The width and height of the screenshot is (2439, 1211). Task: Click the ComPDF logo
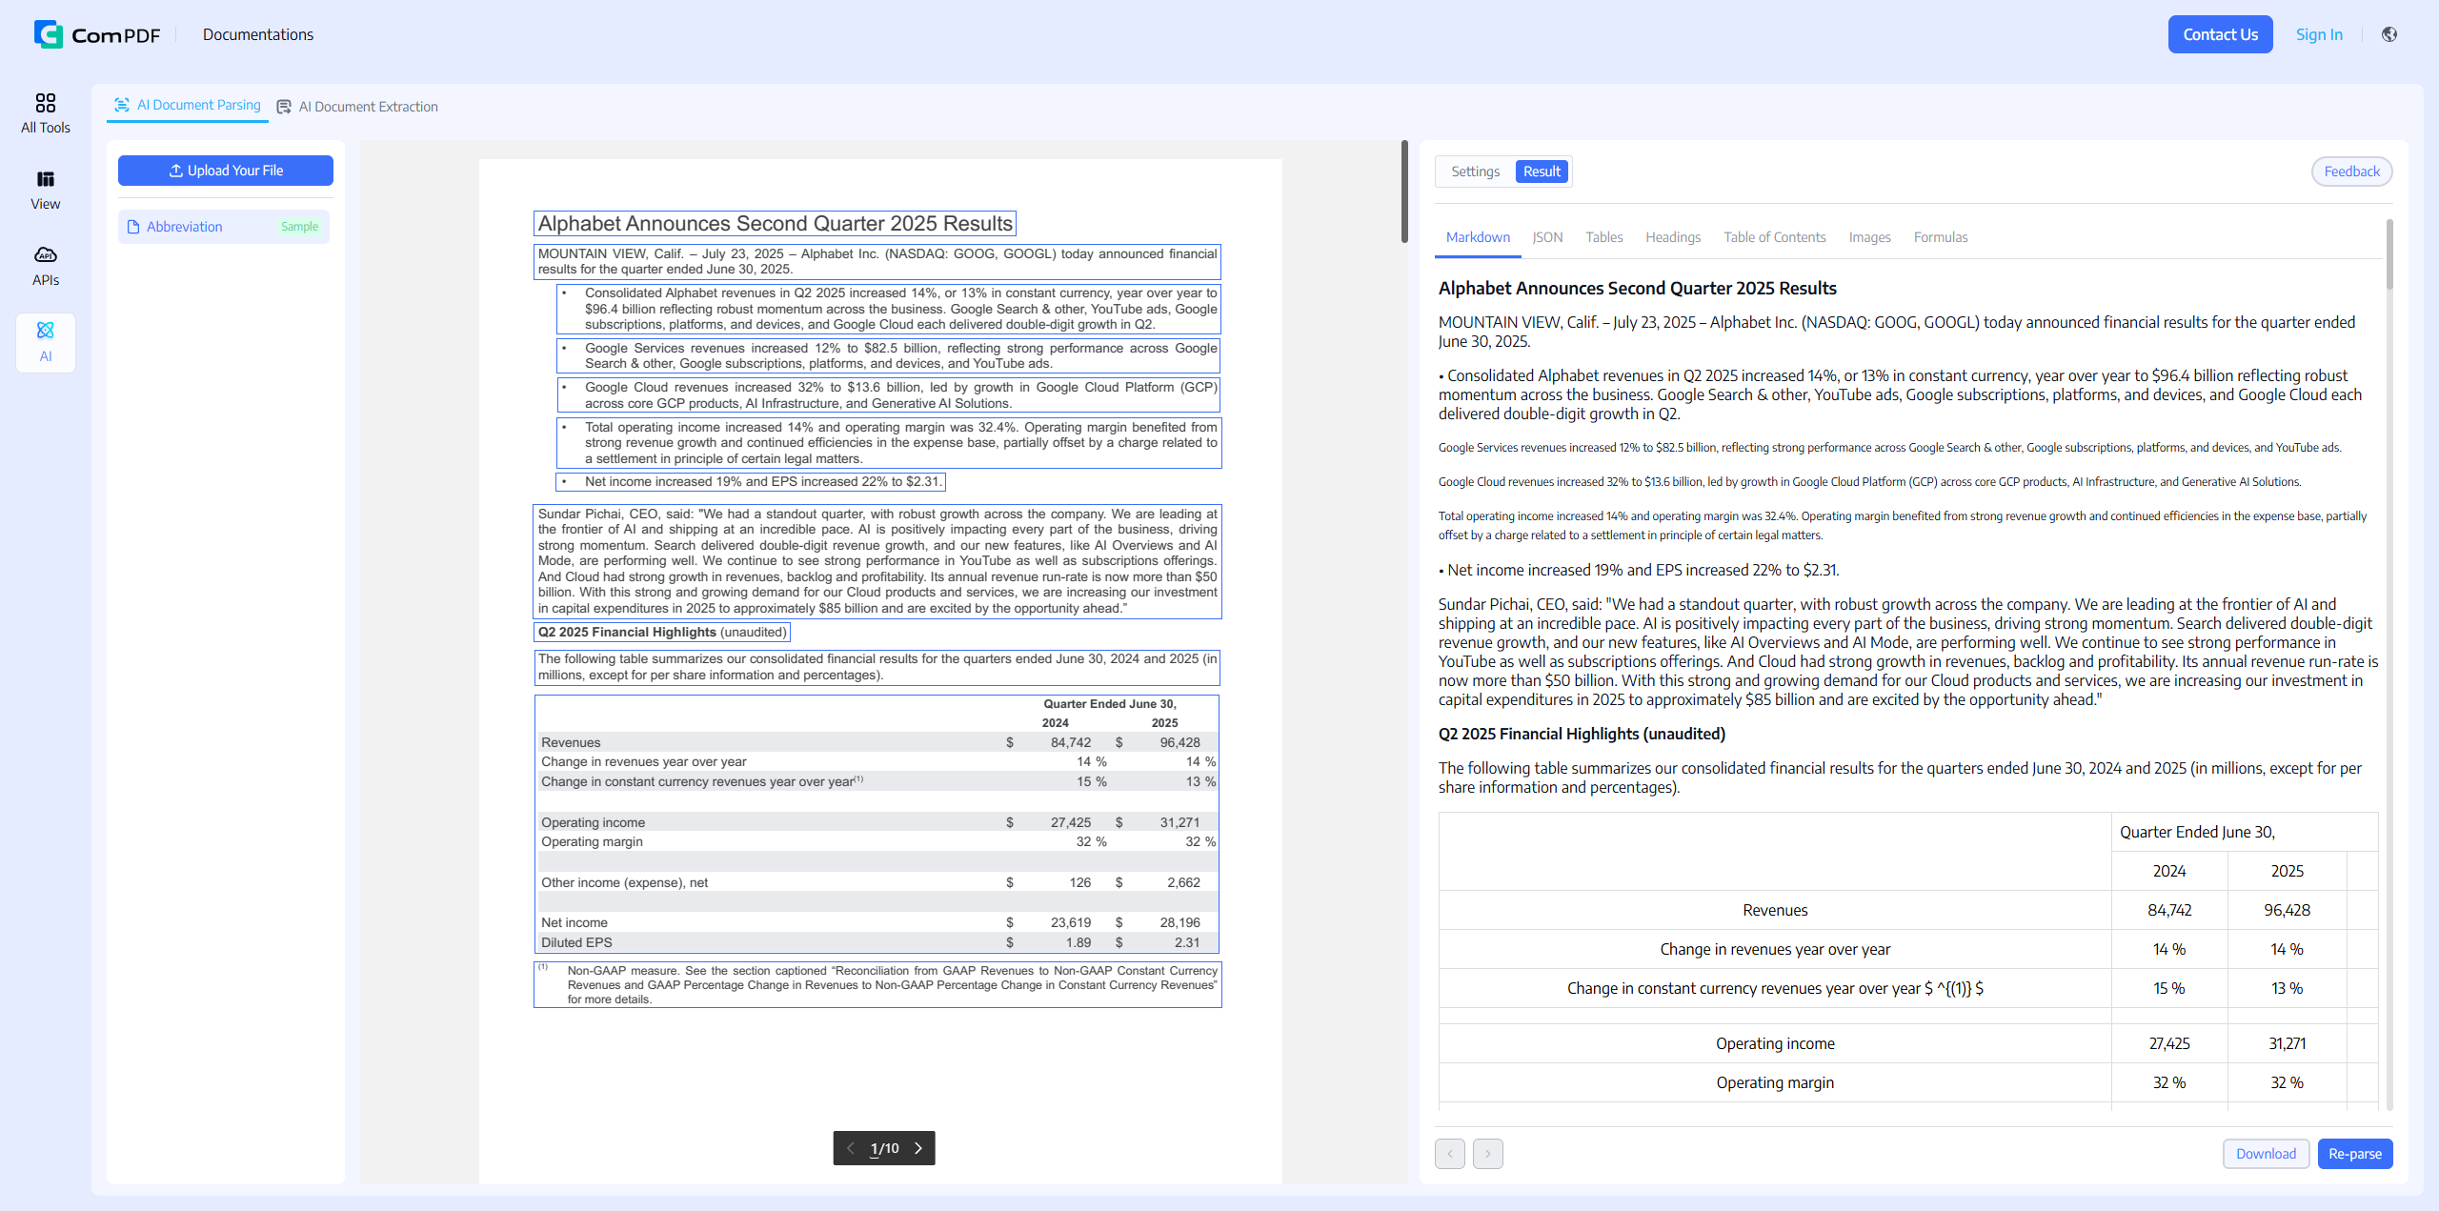(97, 34)
